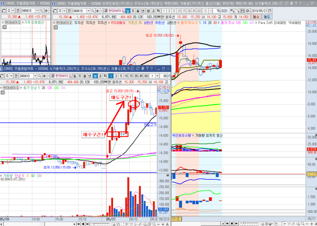317x226 pixels.
Task: Select 15-minute interval in front chart
Action: (131, 76)
